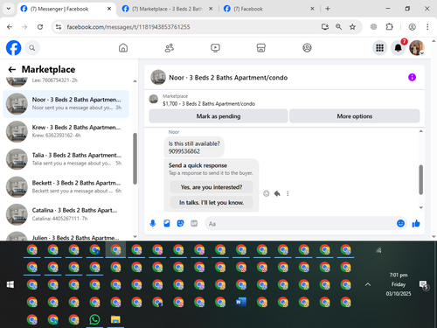Image resolution: width=437 pixels, height=328 pixels.
Task: Open the Watch video icon
Action: (215, 48)
